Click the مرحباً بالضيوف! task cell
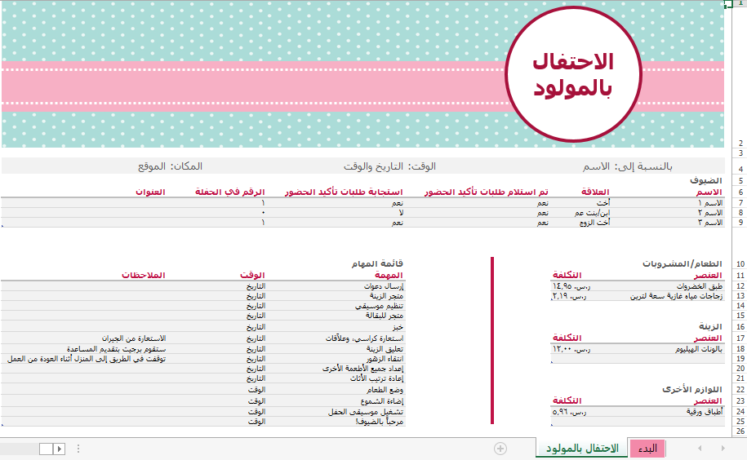 coord(380,422)
